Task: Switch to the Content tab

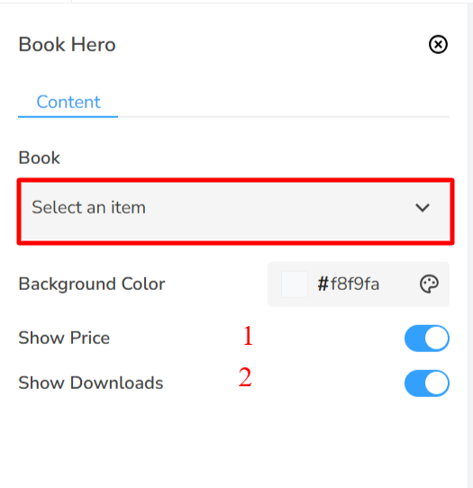Action: pyautogui.click(x=68, y=102)
